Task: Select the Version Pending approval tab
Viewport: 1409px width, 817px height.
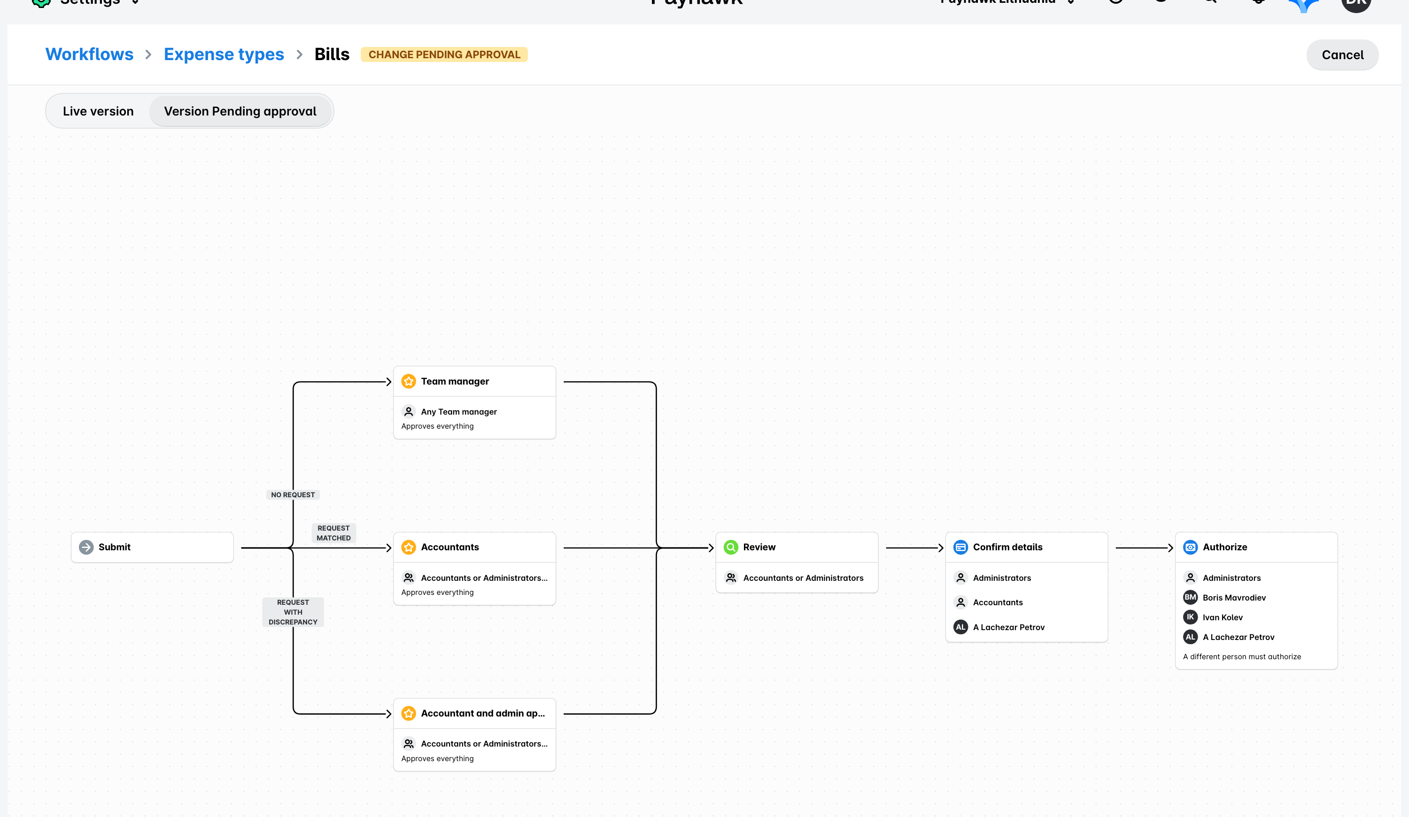Action: pyautogui.click(x=240, y=111)
